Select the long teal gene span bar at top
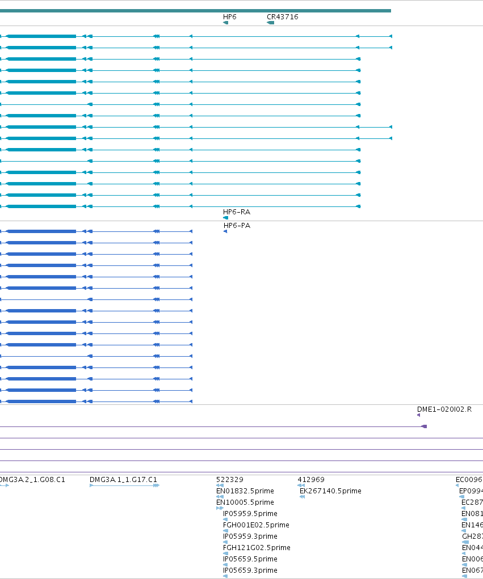 click(195, 11)
